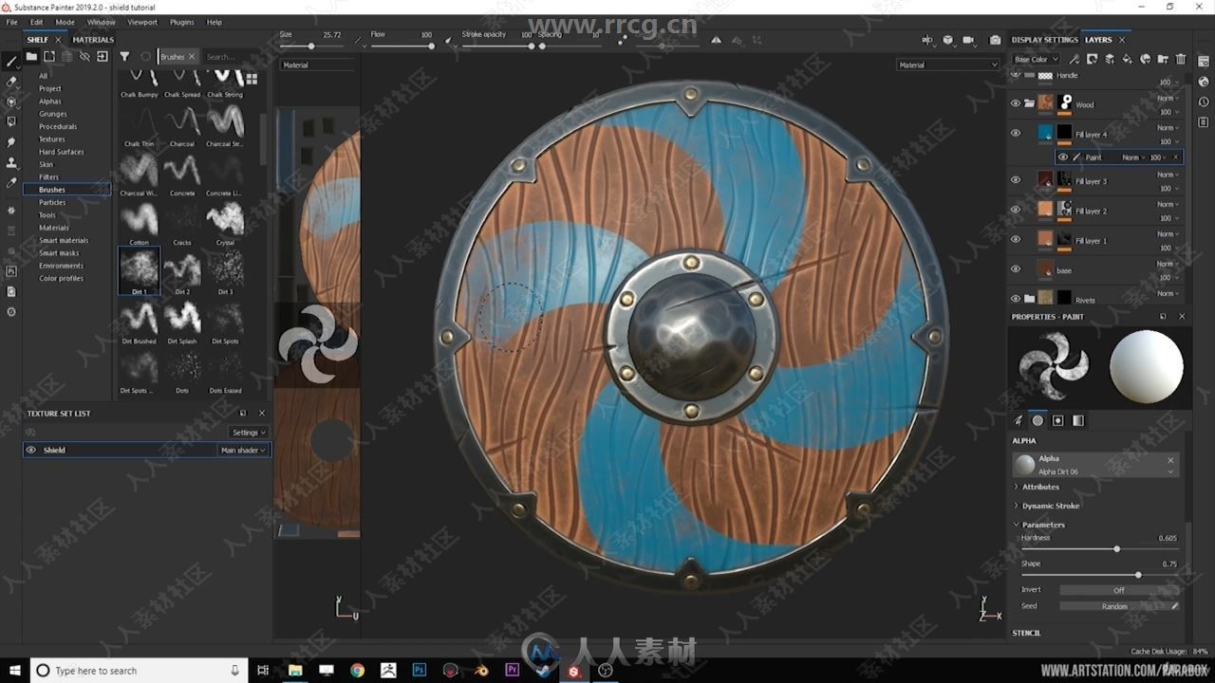Switch shelf to grid view icon
The height and width of the screenshot is (683, 1215).
[252, 79]
